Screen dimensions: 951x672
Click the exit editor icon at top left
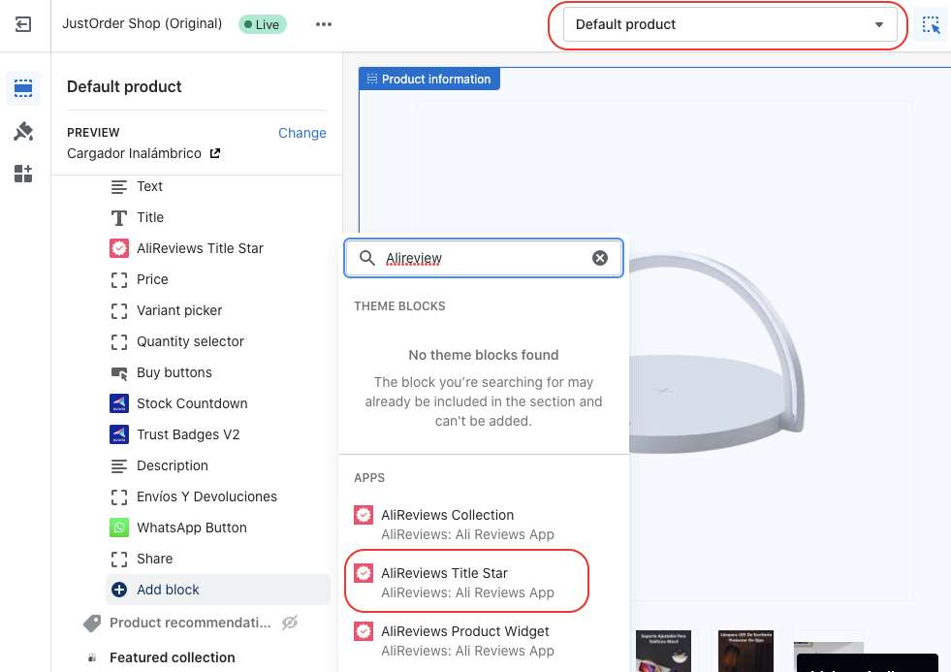tap(23, 24)
